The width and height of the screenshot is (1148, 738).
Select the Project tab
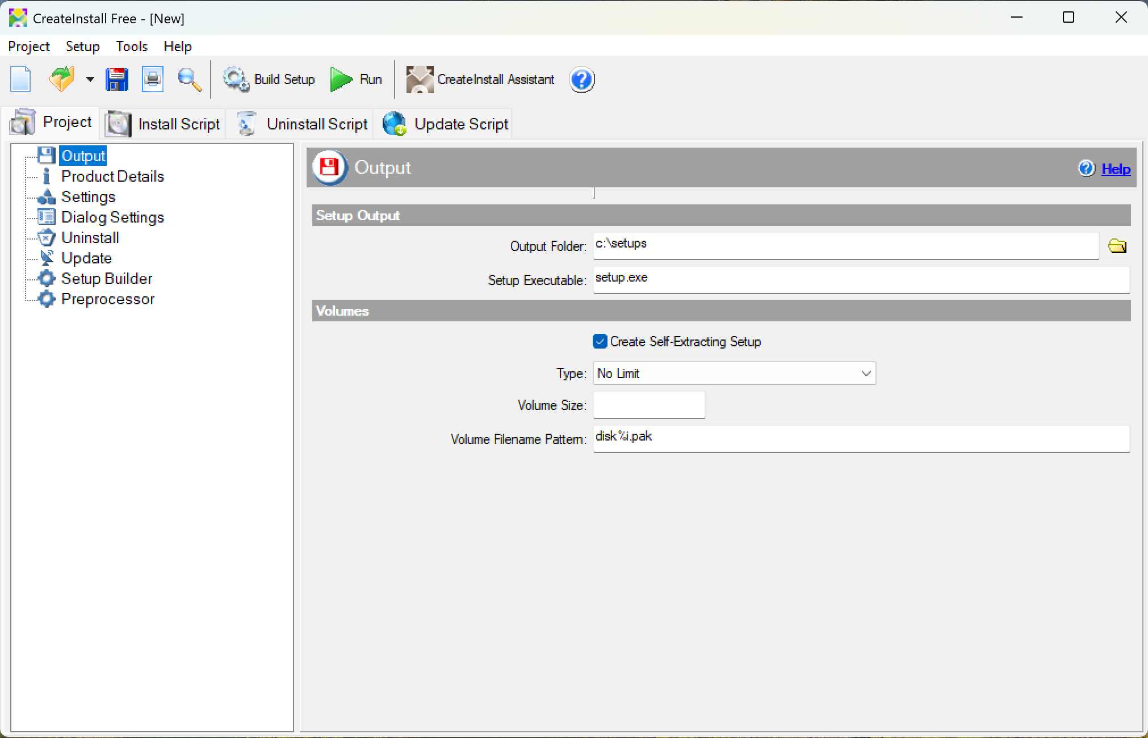(x=51, y=122)
